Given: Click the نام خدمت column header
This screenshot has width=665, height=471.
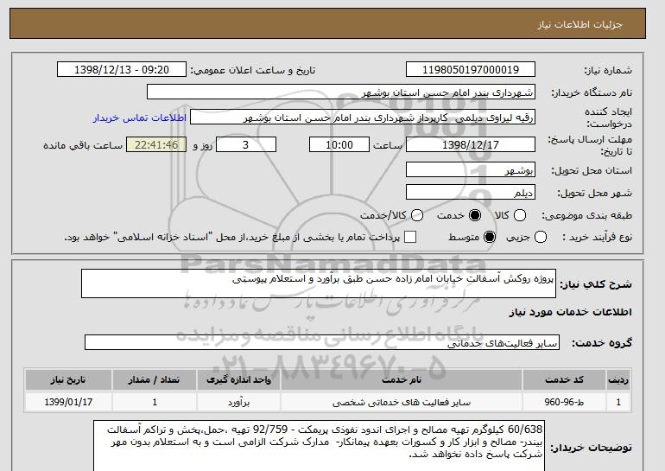Looking at the screenshot, I should [402, 379].
